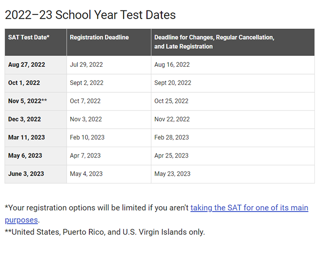319x254 pixels.
Task: Click the May 23, 2023 late registration cell
Action: point(172,174)
